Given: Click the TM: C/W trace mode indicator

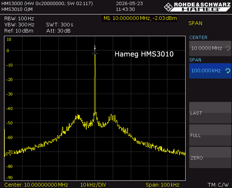Looking at the screenshot, I should (218, 185).
